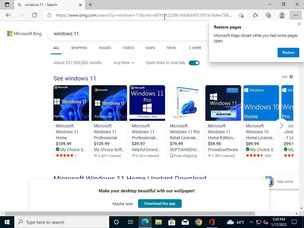This screenshot has width=304, height=228.
Task: Open 'Windows 10 Home License' $89.99 listing
Action: [x=260, y=132]
